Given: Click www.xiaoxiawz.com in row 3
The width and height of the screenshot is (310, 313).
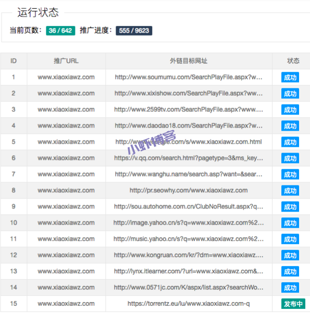Looking at the screenshot, I should click(x=66, y=109).
